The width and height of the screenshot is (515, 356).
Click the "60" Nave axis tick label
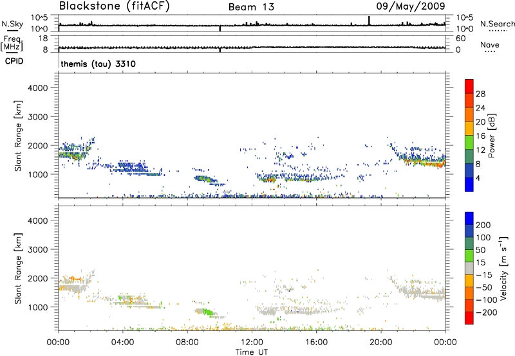pos(460,39)
